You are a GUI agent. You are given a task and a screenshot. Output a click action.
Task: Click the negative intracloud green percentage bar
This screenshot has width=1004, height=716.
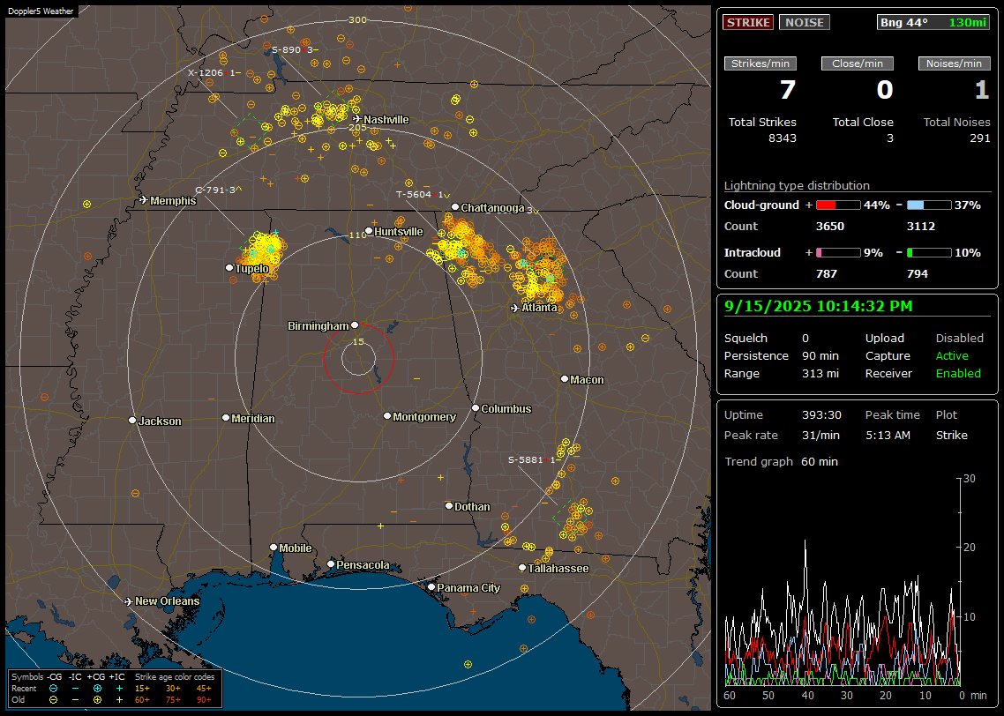tap(928, 253)
